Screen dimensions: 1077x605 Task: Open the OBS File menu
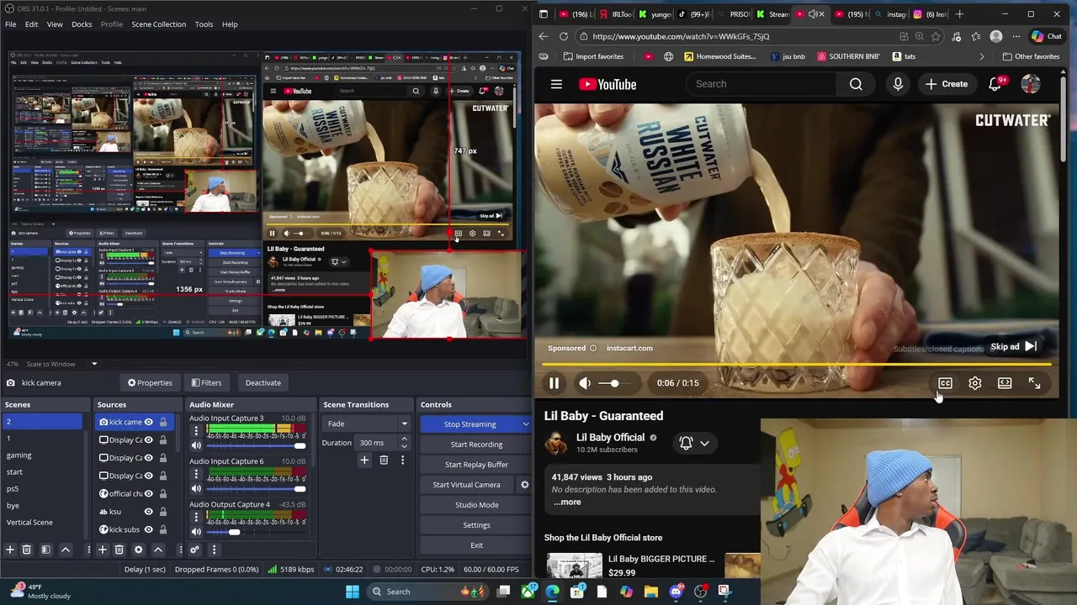pos(10,24)
